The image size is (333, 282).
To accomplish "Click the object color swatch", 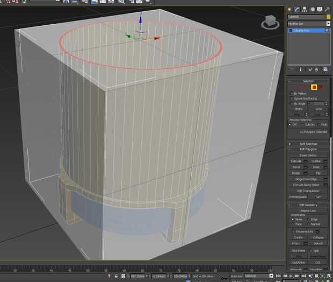I will point(329,17).
